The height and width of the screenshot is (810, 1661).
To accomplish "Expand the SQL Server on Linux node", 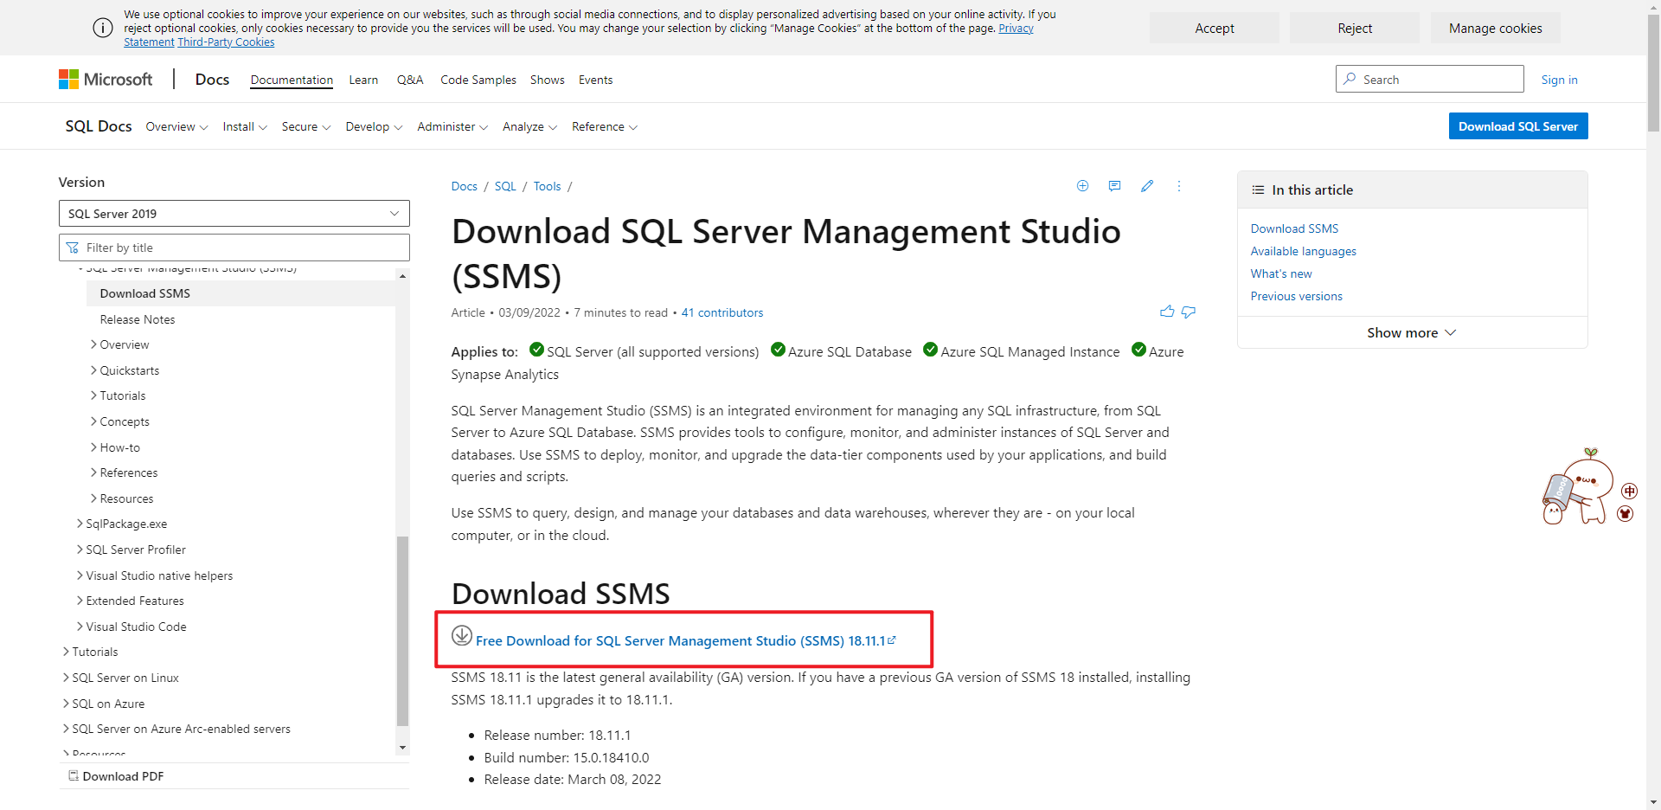I will tap(66, 678).
